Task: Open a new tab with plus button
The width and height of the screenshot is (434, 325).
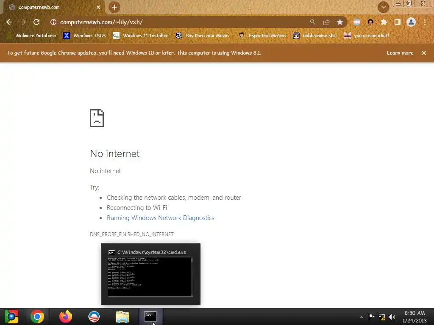Action: [114, 8]
